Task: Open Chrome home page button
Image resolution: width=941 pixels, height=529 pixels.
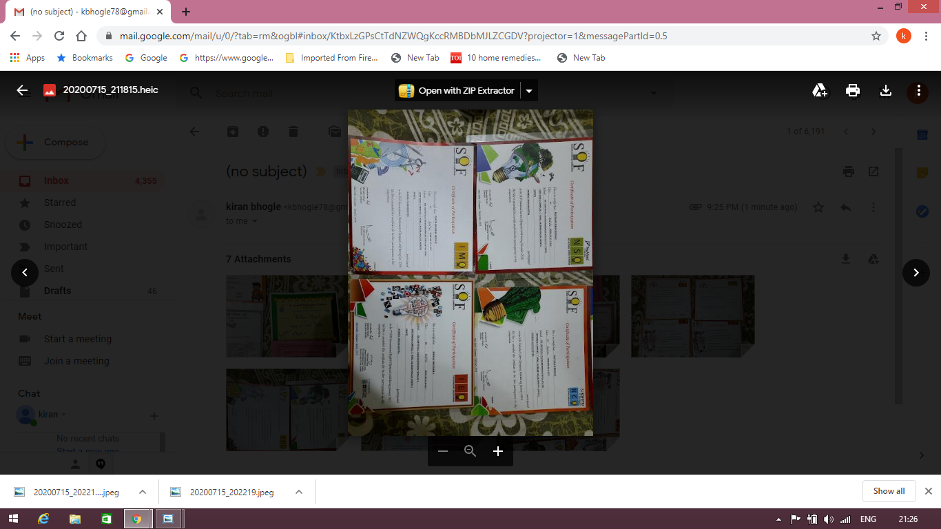Action: pyautogui.click(x=81, y=36)
